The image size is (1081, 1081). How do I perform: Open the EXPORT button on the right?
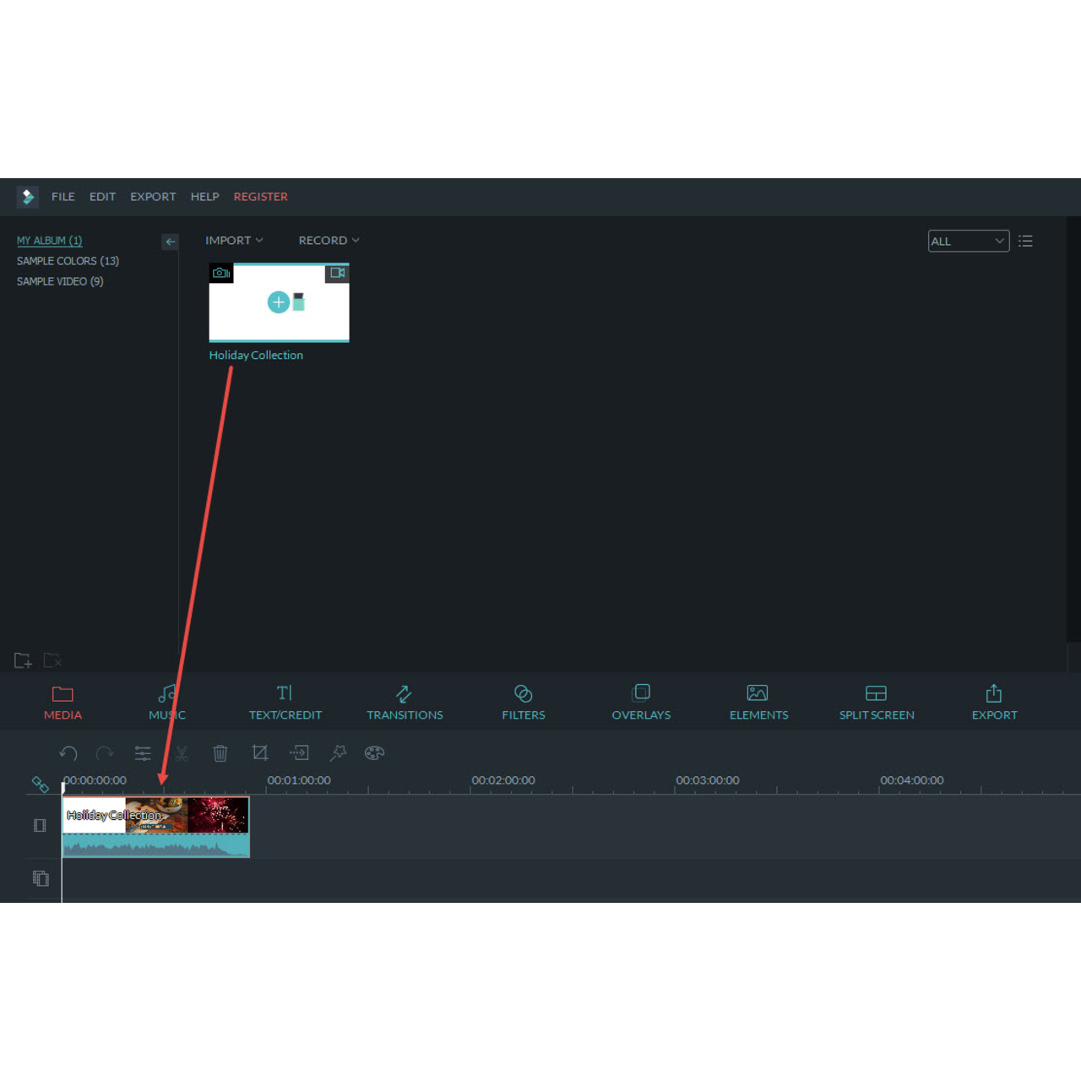pos(994,701)
